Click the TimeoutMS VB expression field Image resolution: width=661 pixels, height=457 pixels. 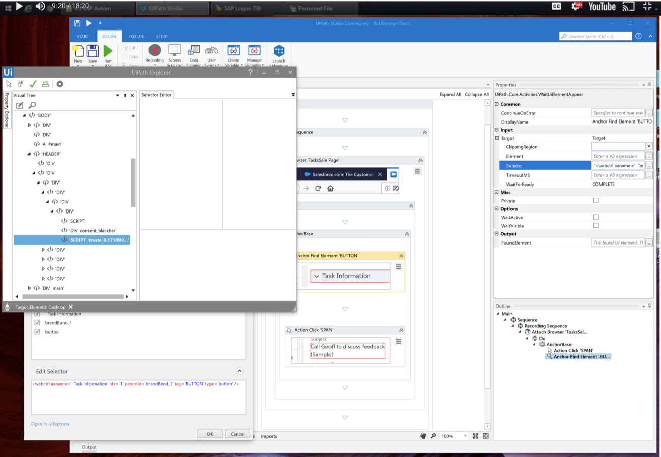(618, 175)
